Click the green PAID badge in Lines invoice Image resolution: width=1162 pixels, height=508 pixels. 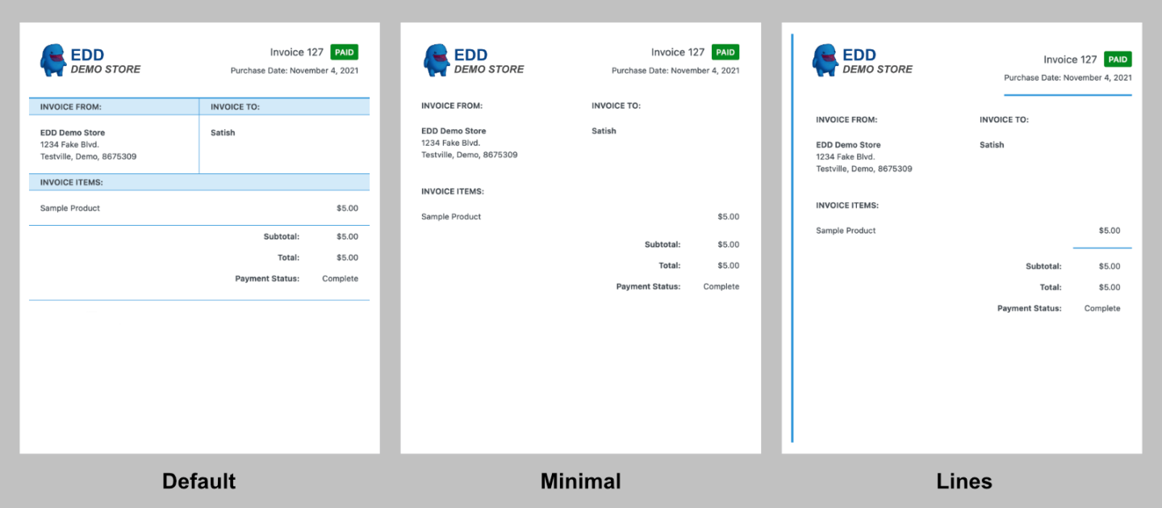[1118, 60]
